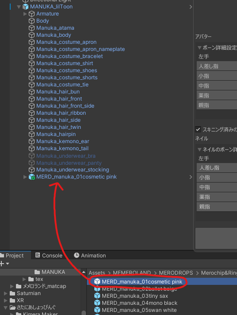
Task: Click the Manuka_costume_tie cube icon
Action: pos(31,85)
